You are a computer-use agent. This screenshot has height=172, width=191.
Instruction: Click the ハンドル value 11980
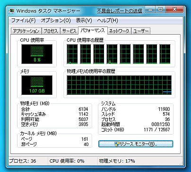tap(164, 109)
